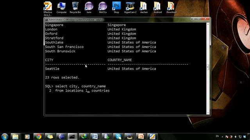The image size is (250, 140).
Task: Open the Windows Start menu
Action: tap(5, 136)
